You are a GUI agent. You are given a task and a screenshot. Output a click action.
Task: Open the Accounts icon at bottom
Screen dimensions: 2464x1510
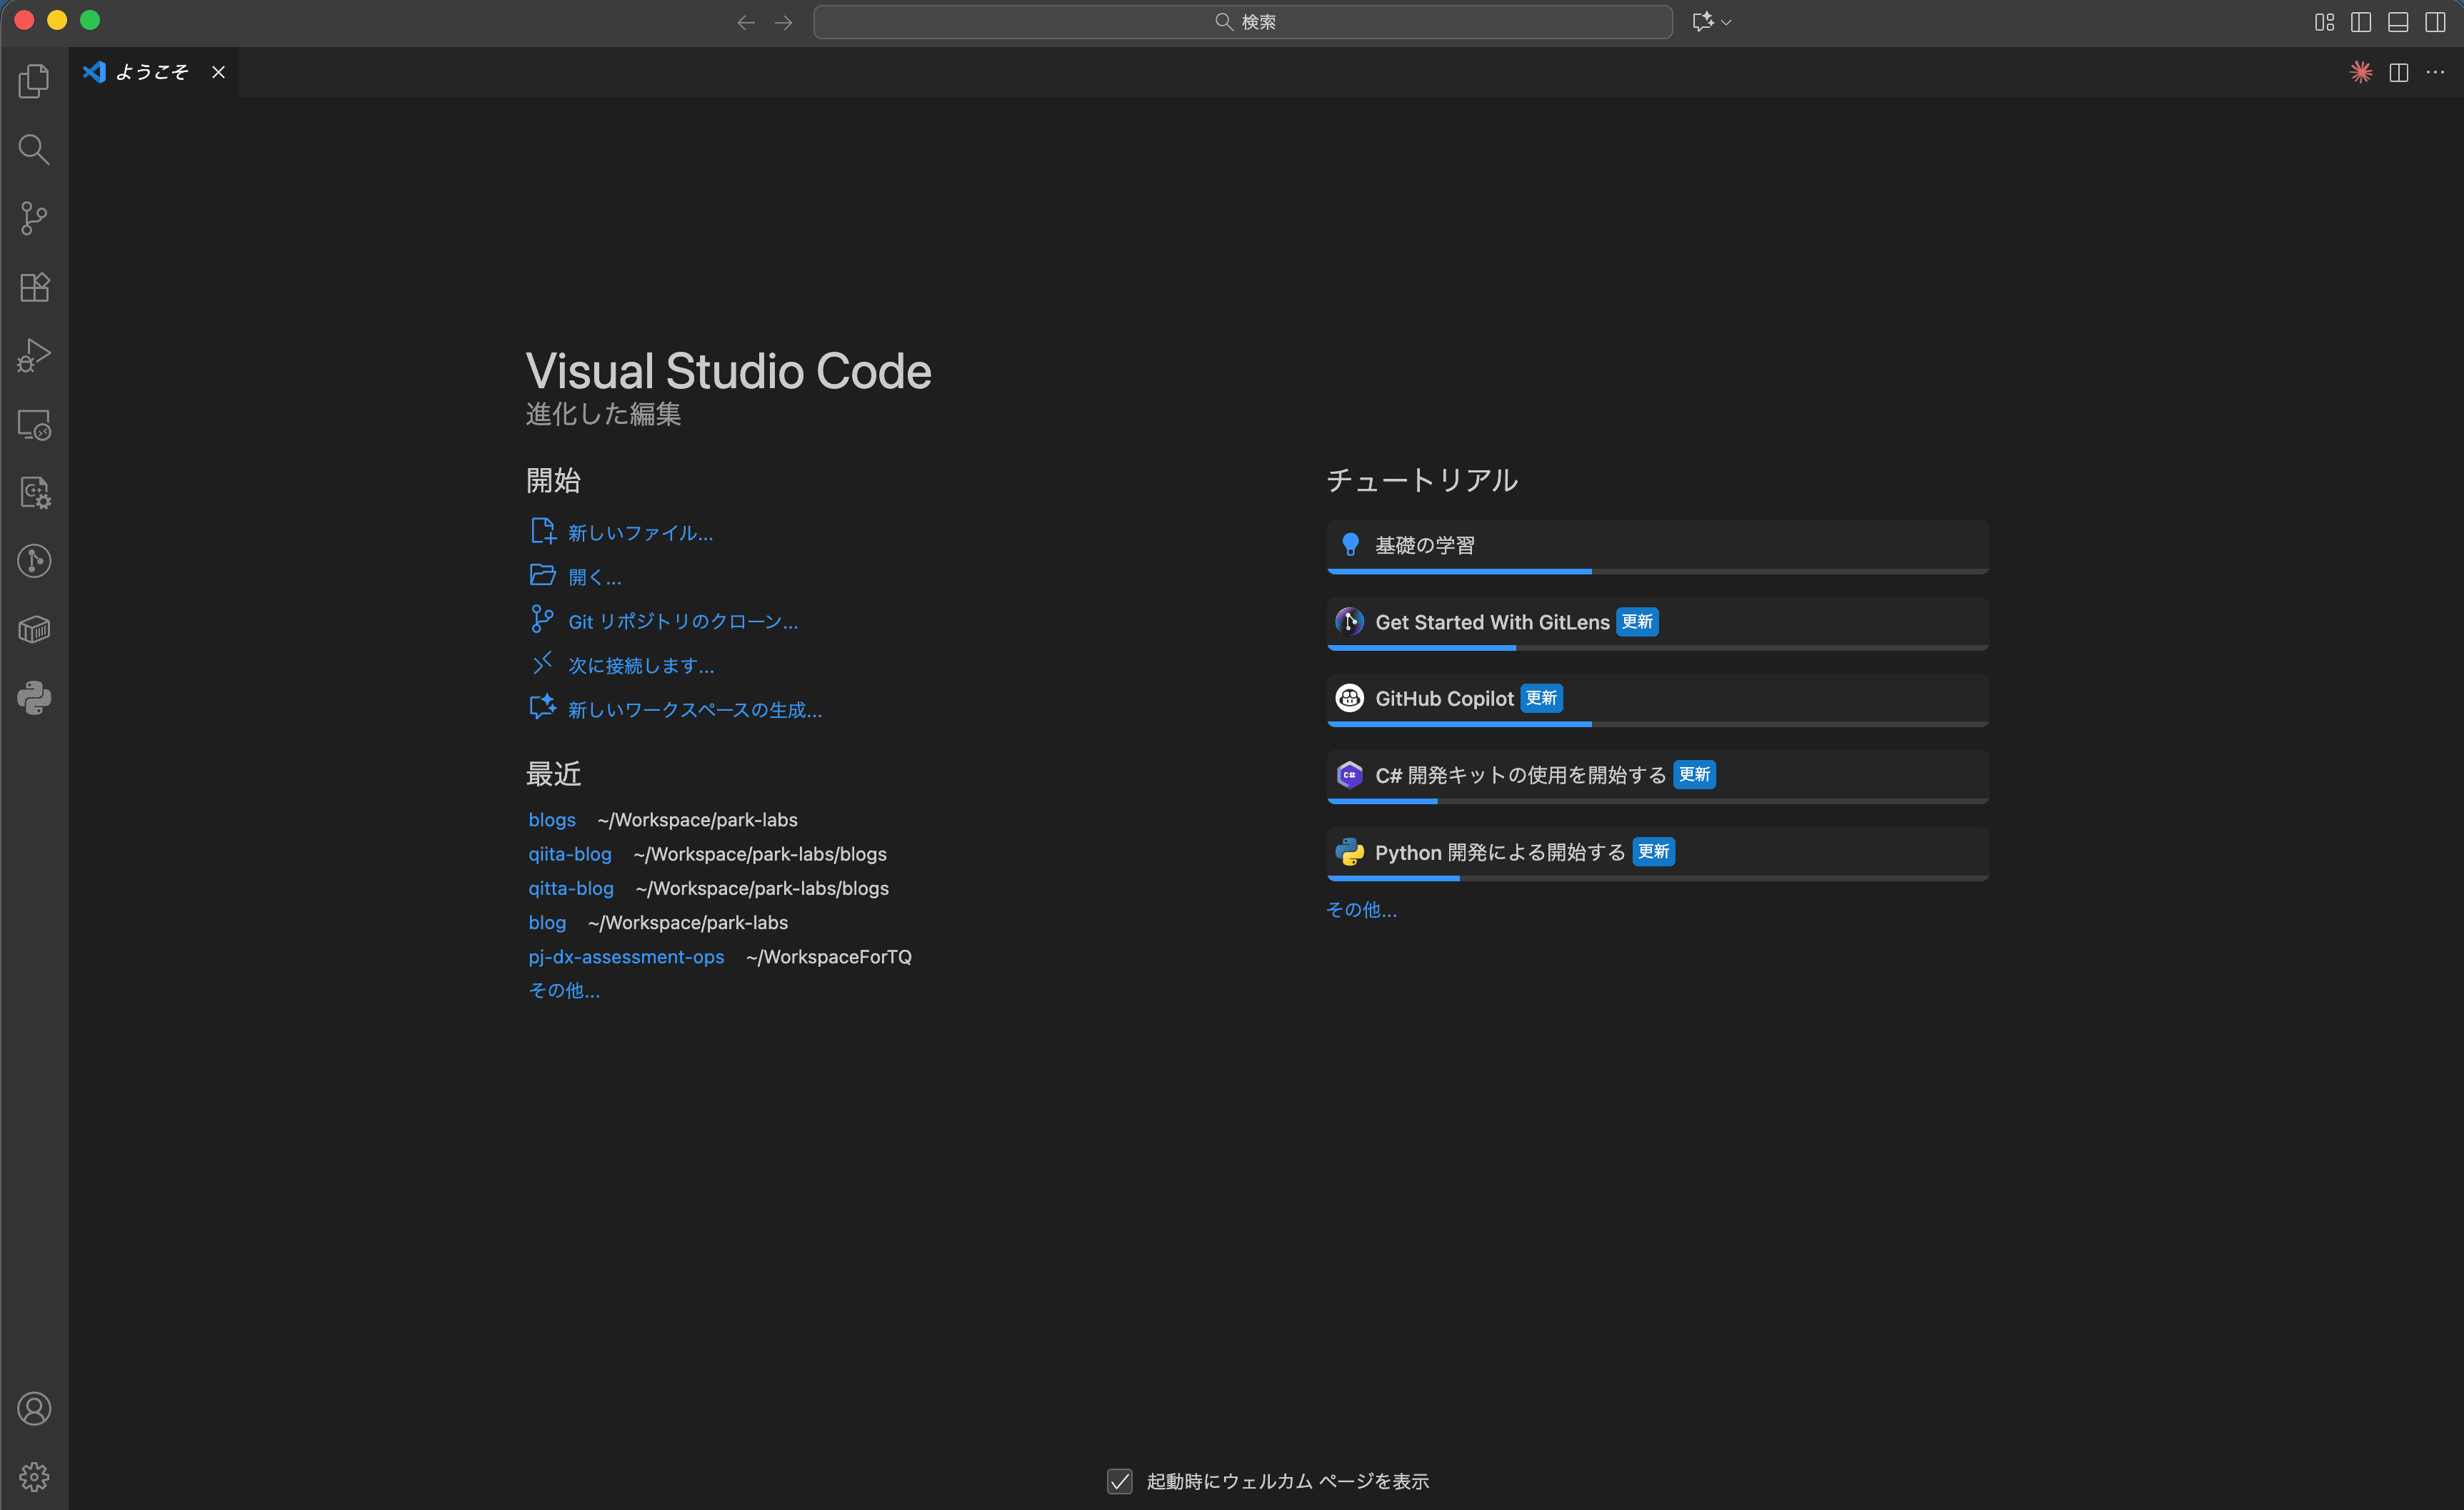(x=34, y=1408)
